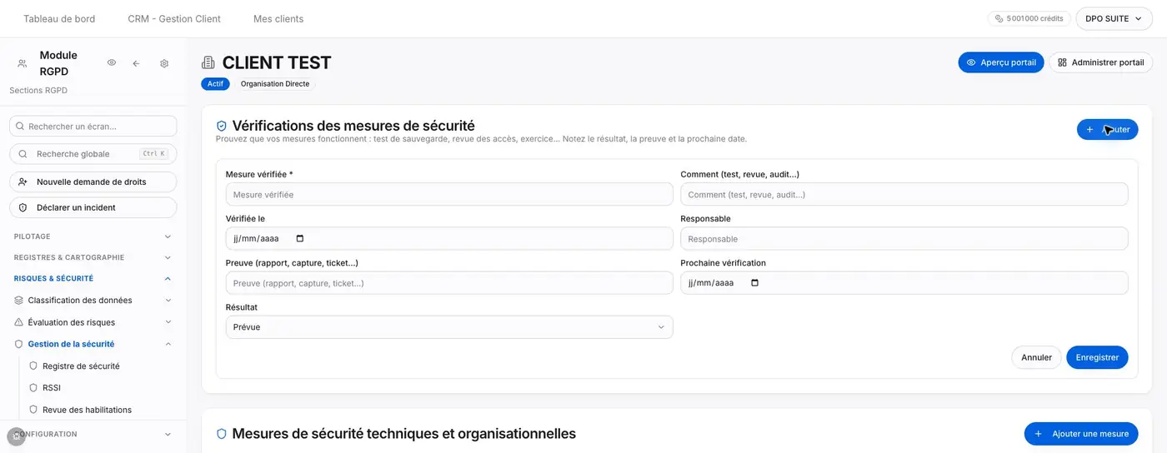The width and height of the screenshot is (1167, 453).
Task: Click the shield icon next to Registre de sécurité
Action: (33, 366)
